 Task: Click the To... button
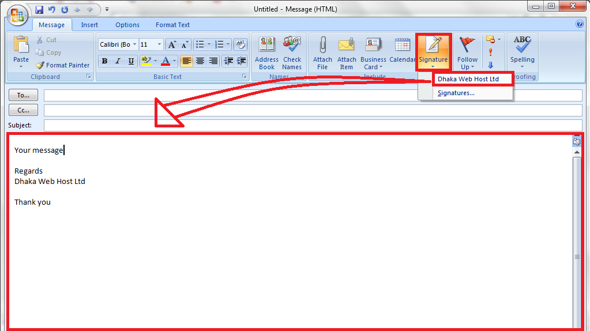pyautogui.click(x=23, y=95)
